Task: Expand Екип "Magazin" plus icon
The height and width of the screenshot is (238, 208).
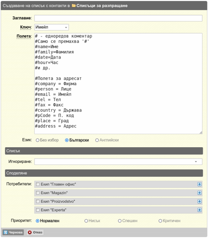Action: point(199,193)
